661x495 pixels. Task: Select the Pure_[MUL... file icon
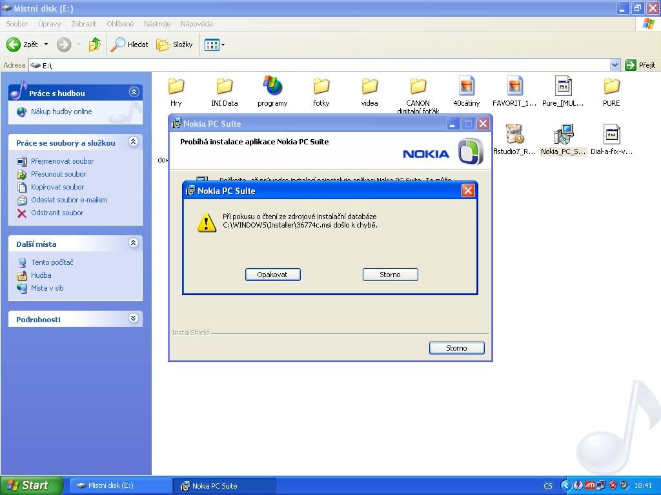pos(563,87)
